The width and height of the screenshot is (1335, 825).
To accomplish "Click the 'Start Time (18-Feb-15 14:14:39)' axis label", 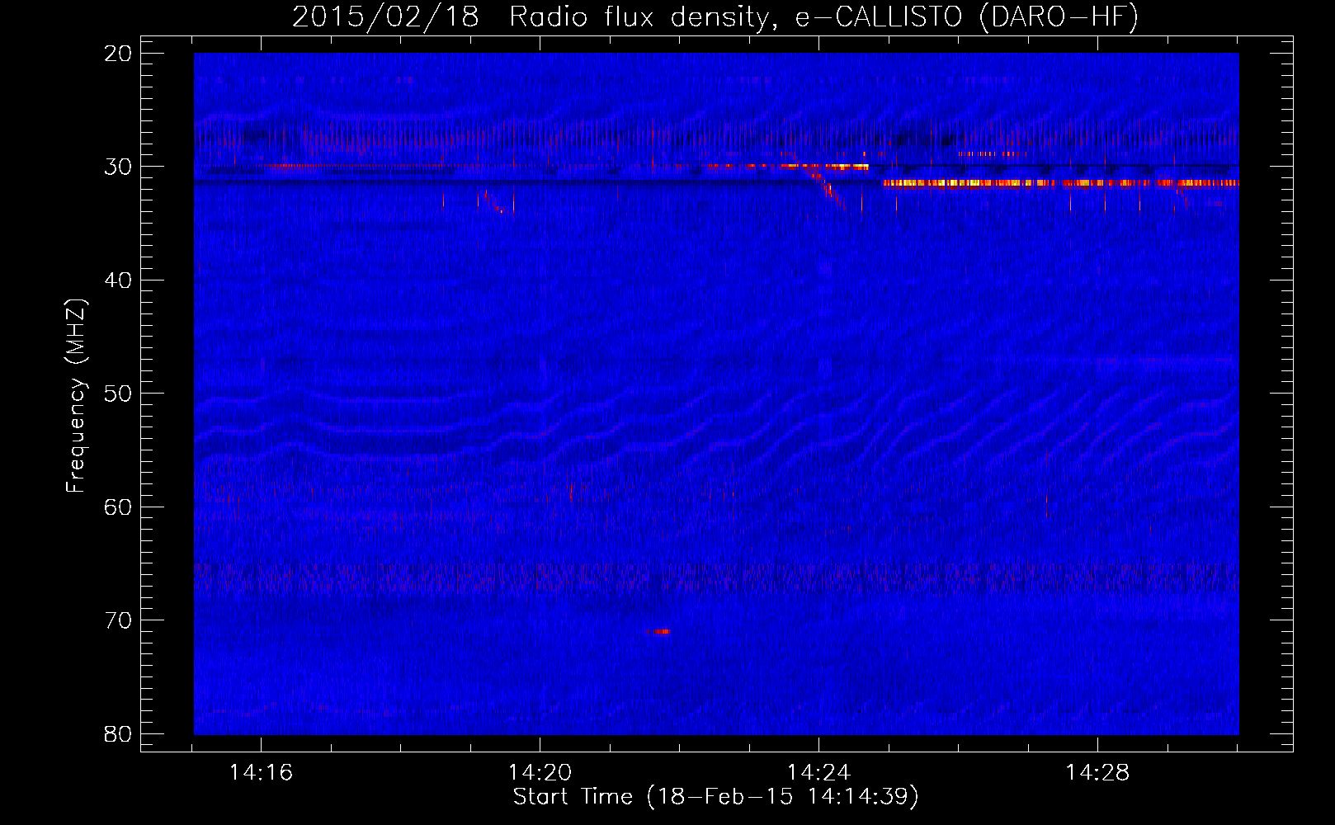I will (x=715, y=797).
